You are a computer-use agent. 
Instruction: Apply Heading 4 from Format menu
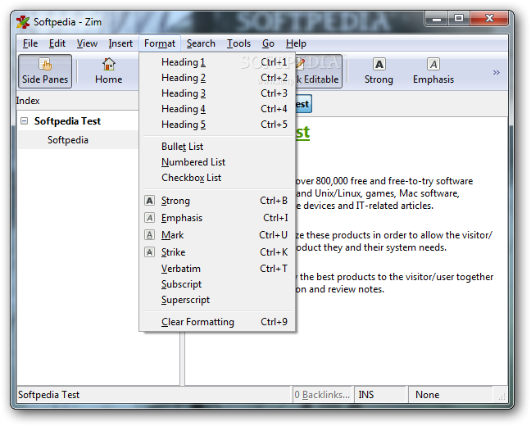[217, 109]
